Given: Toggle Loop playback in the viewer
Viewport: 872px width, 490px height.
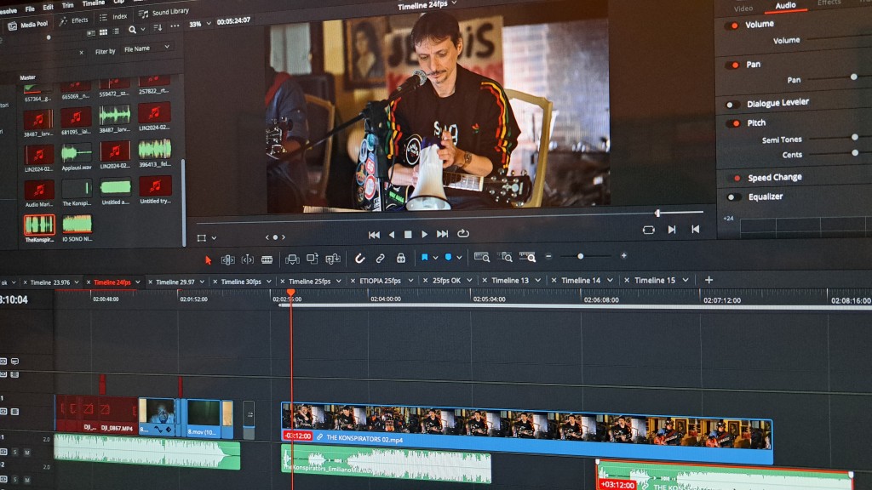Looking at the screenshot, I should point(462,233).
